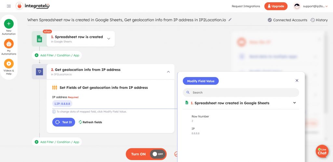Collapse the Get geolocation info step
The image size is (333, 162).
pos(168,72)
